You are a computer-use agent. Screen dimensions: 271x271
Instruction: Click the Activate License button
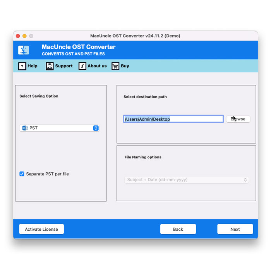tap(41, 229)
